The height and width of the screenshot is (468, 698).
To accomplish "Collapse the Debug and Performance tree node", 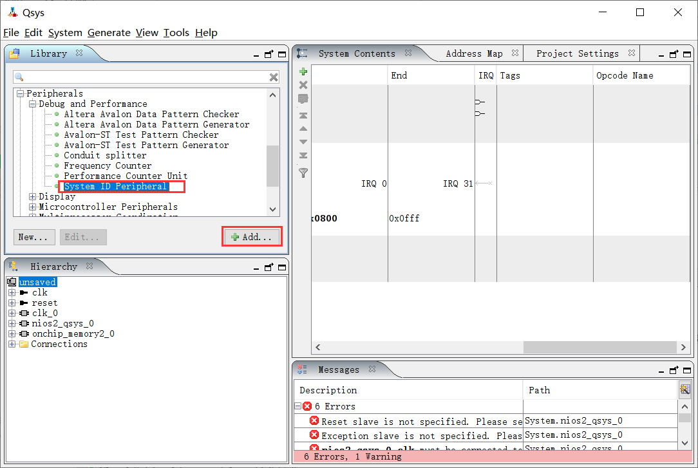I will 32,104.
